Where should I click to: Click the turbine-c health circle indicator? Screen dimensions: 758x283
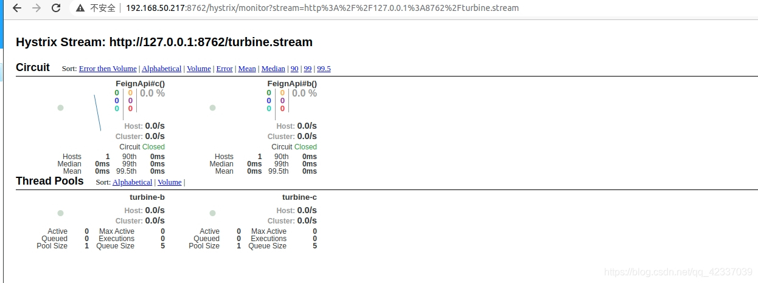[212, 213]
